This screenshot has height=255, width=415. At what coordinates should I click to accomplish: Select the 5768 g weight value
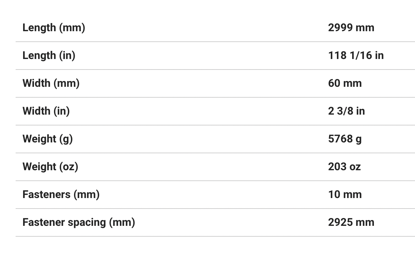click(x=345, y=139)
